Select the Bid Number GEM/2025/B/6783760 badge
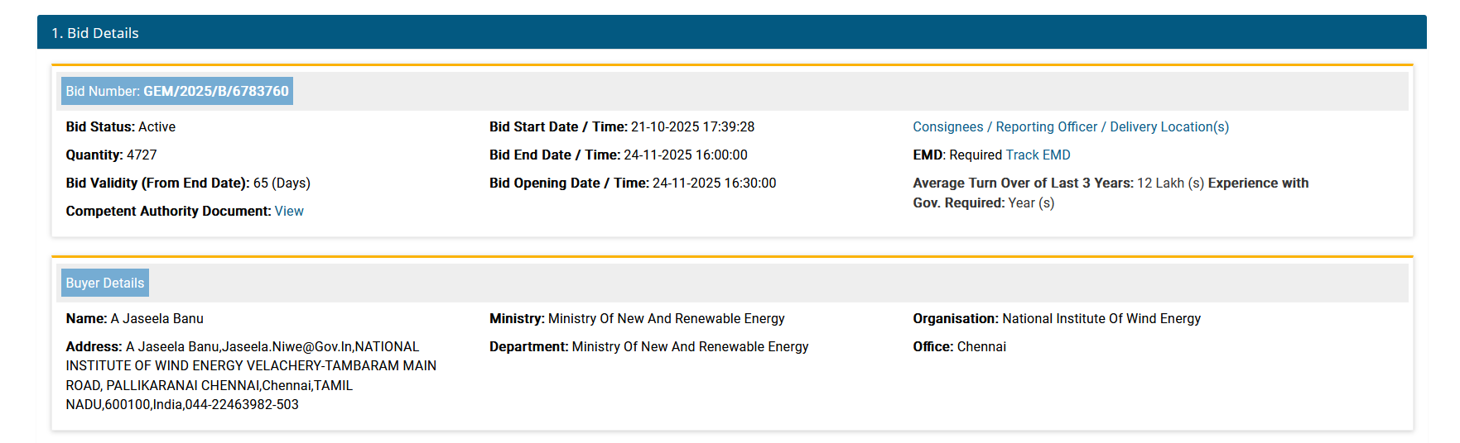This screenshot has height=443, width=1460. pos(177,91)
